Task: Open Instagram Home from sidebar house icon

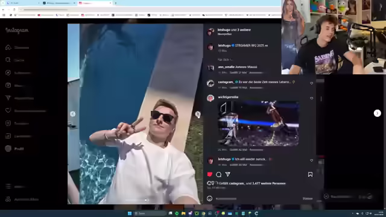Action: [8, 47]
